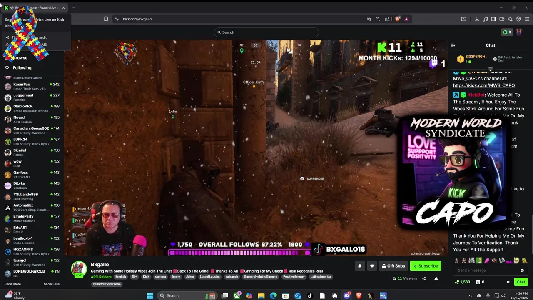Open Brave VPN shield icon
Viewport: 533px width, 300px height.
518,19
